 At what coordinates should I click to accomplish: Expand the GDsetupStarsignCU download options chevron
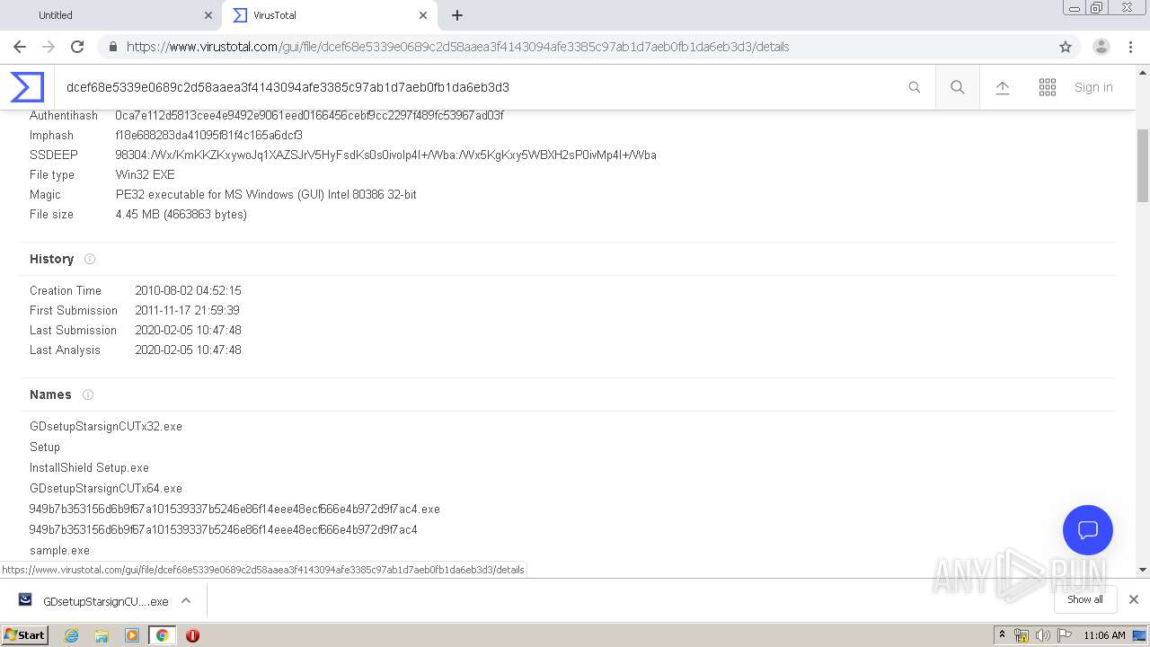point(186,600)
